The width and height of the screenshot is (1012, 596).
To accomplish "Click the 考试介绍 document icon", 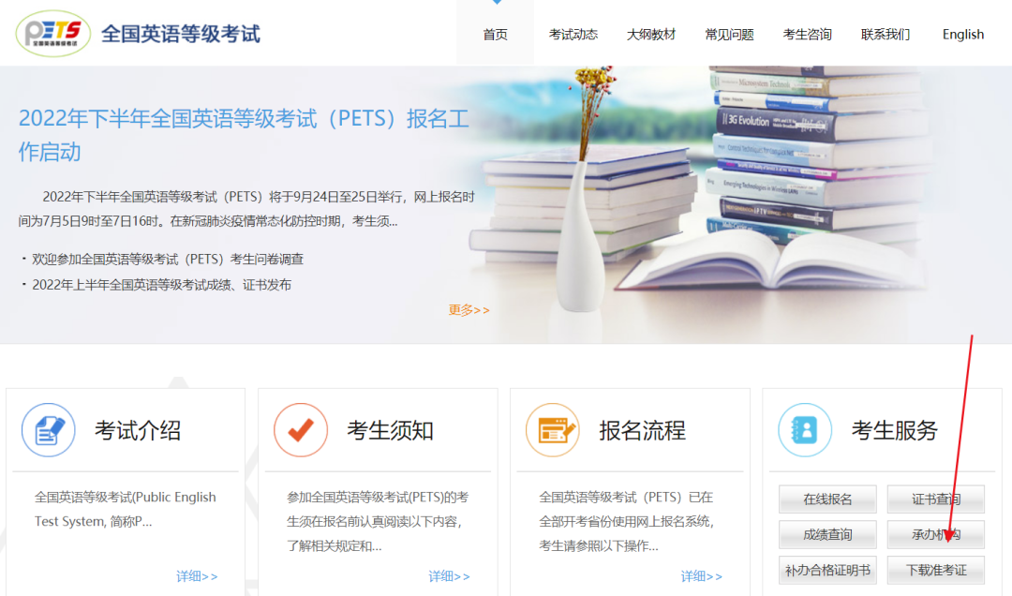I will coord(49,430).
